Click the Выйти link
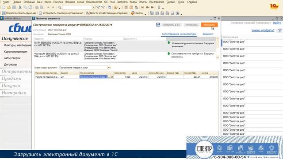Viewport: 283px width, 159px height. pyautogui.click(x=277, y=23)
